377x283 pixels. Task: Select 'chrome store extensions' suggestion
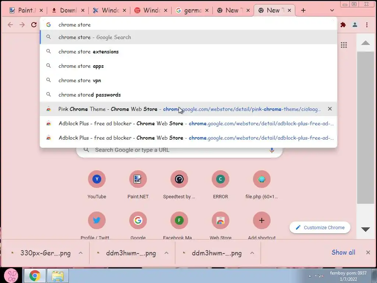(188, 52)
